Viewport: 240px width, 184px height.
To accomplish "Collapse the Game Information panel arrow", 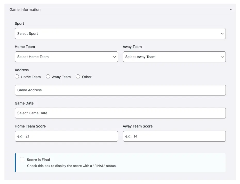I will click(231, 9).
